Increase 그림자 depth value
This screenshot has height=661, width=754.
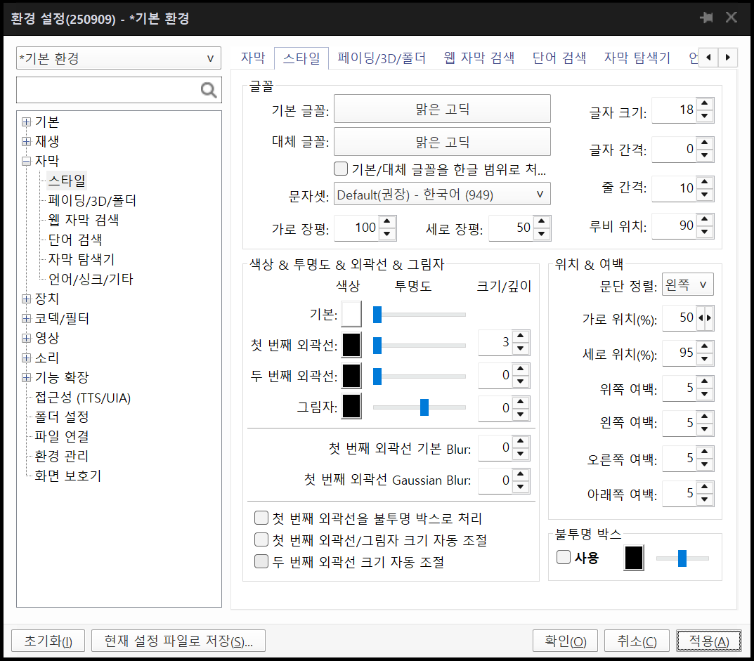[521, 402]
